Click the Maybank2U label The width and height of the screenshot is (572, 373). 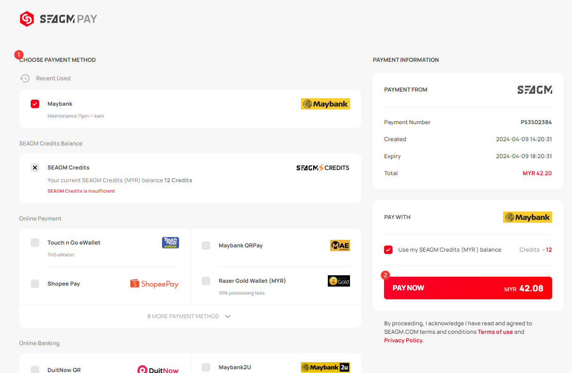(x=235, y=367)
